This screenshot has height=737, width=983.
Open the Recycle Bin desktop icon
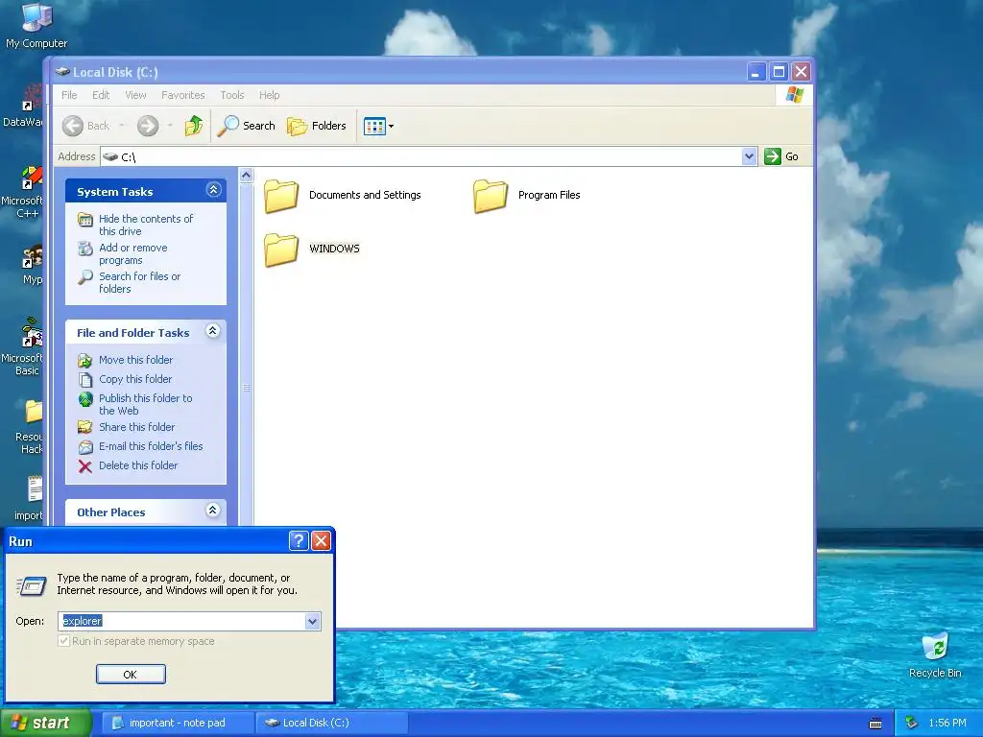pyautogui.click(x=935, y=655)
